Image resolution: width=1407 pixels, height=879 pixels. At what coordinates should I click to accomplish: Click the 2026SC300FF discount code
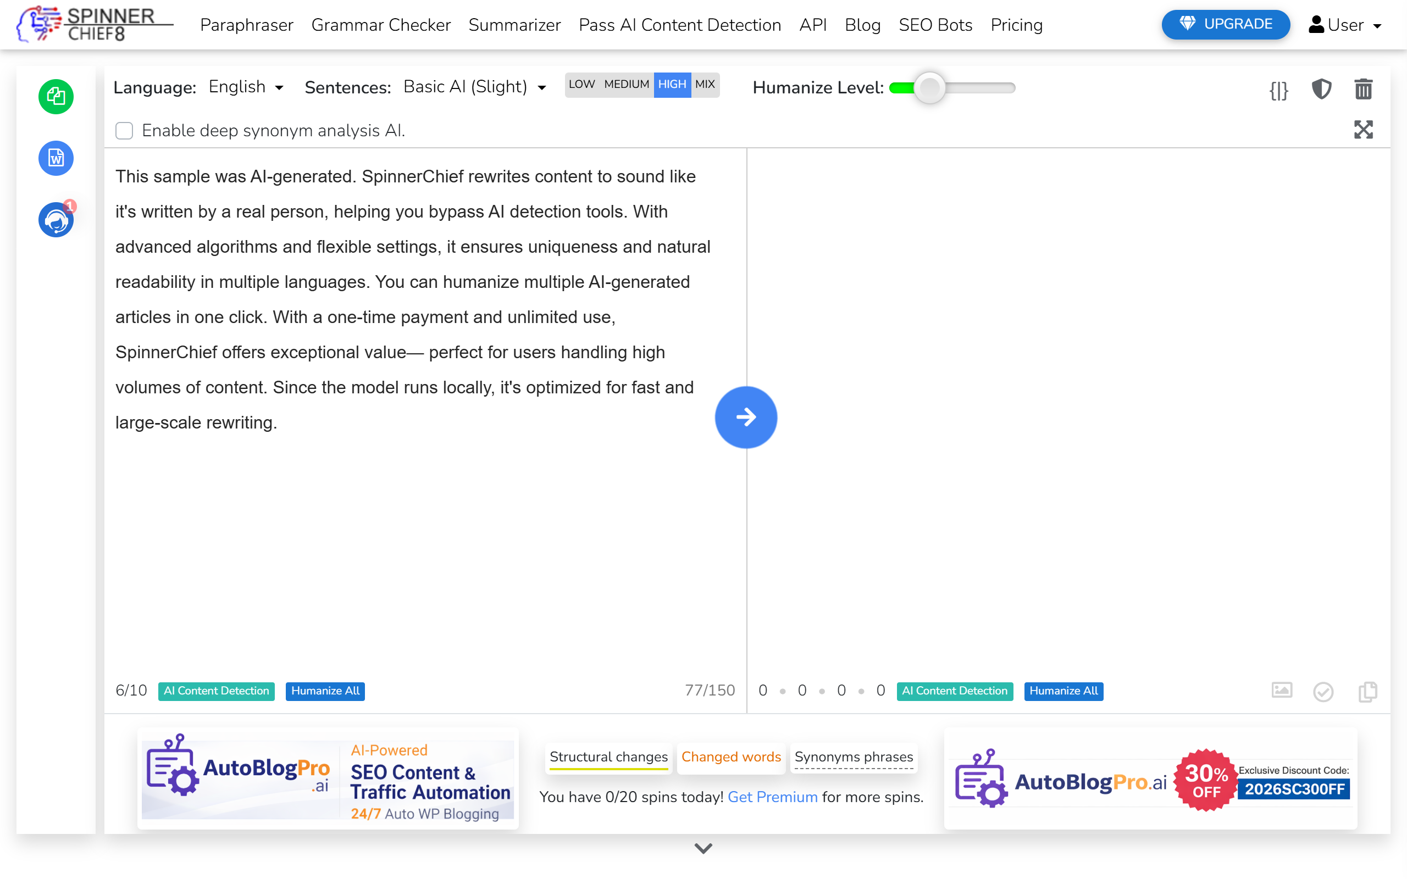click(1294, 789)
